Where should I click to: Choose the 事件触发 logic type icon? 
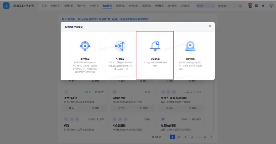point(85,46)
